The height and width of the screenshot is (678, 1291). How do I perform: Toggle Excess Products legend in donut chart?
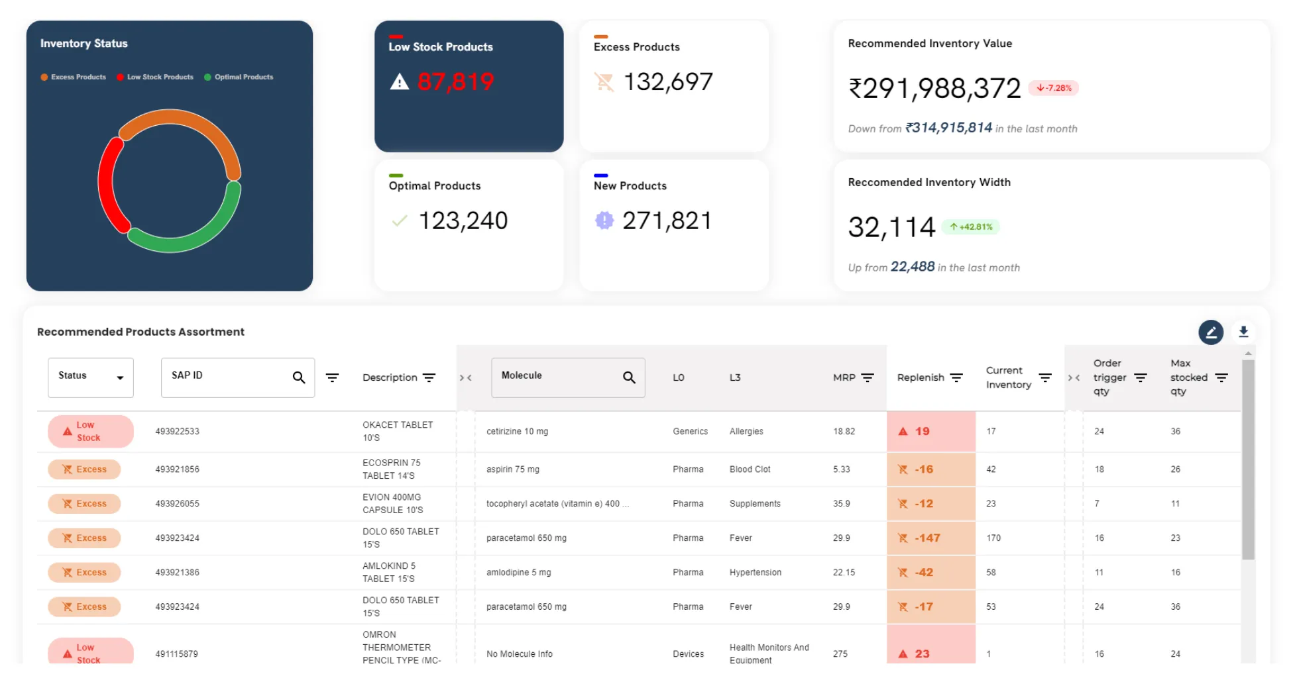click(73, 77)
